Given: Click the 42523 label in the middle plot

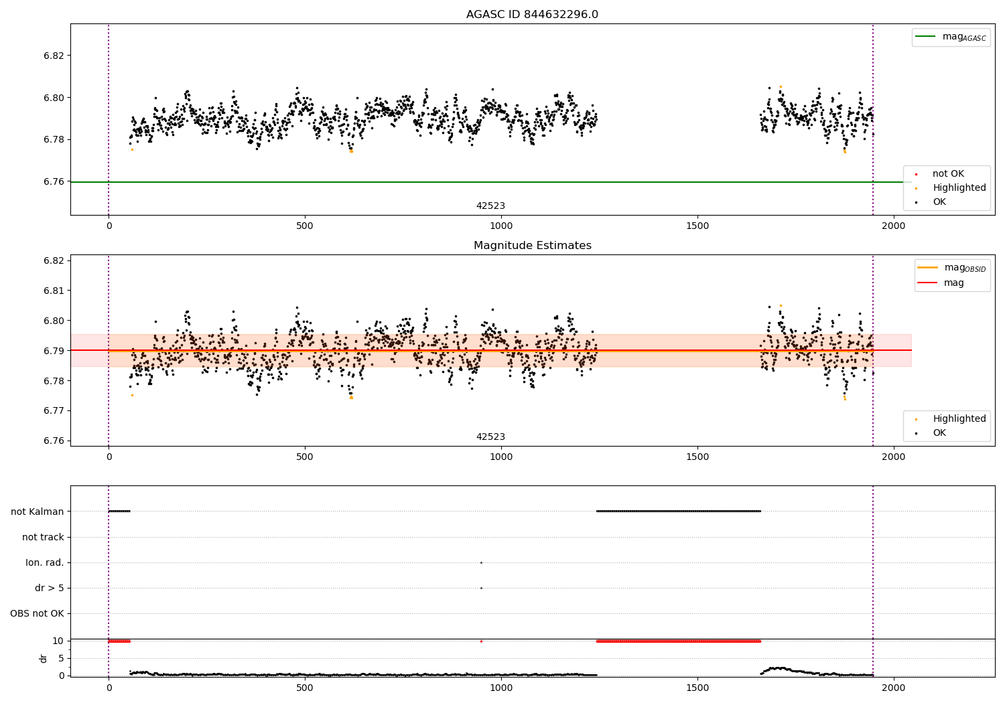Looking at the screenshot, I should [x=490, y=437].
